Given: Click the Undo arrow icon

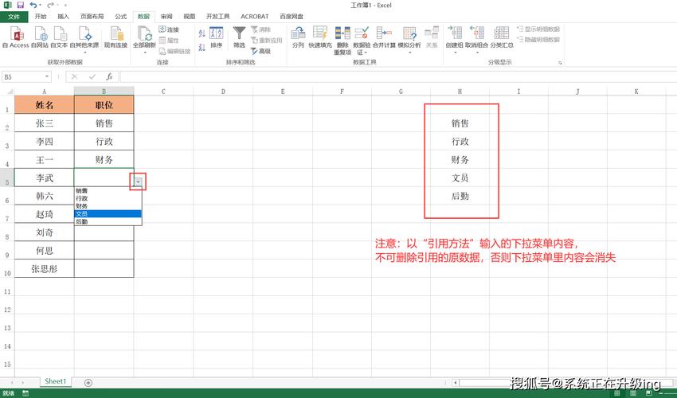Looking at the screenshot, I should coord(33,6).
